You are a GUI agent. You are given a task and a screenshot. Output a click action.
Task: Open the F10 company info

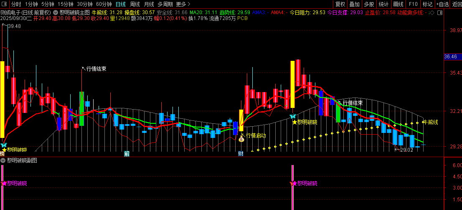click(x=413, y=4)
